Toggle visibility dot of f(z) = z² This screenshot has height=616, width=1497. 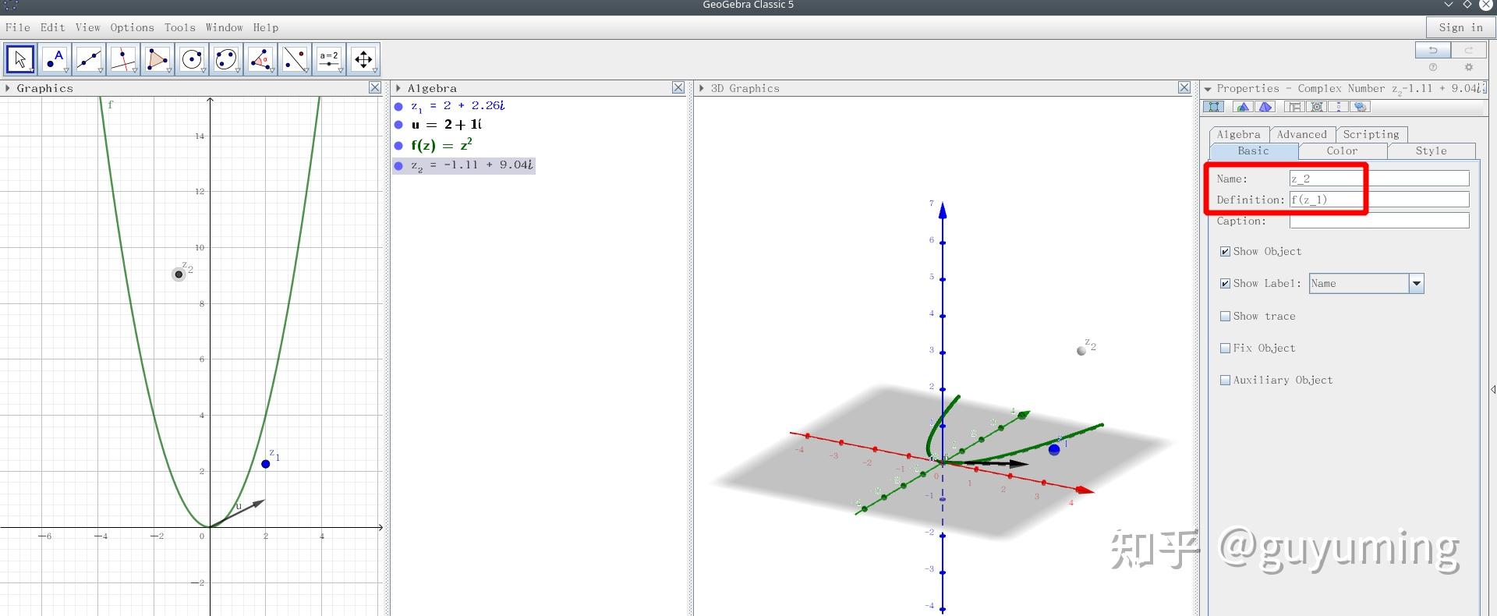pyautogui.click(x=398, y=145)
